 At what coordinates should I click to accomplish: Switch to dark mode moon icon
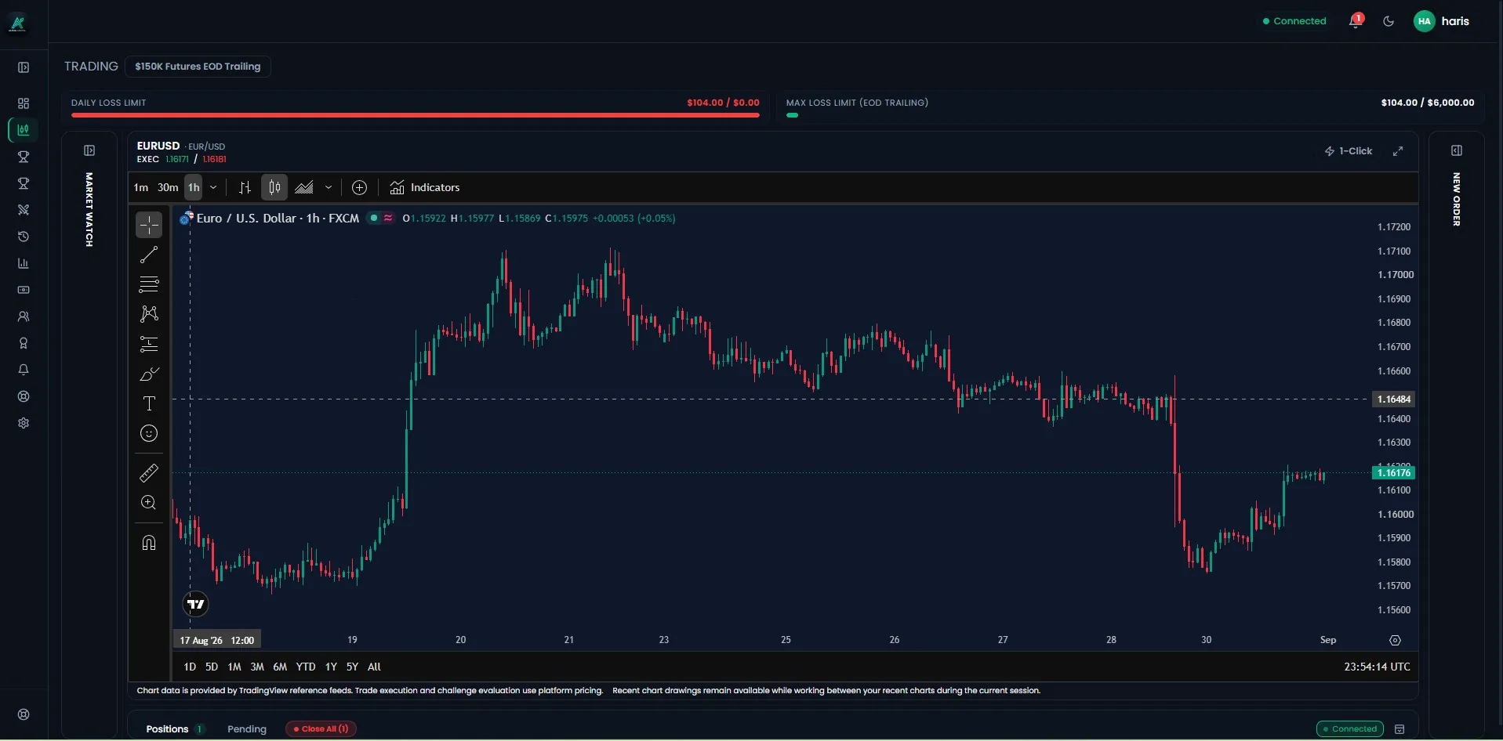[x=1389, y=21]
